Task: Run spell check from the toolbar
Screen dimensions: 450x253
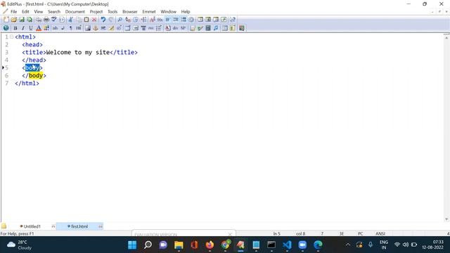Action: pos(53,20)
